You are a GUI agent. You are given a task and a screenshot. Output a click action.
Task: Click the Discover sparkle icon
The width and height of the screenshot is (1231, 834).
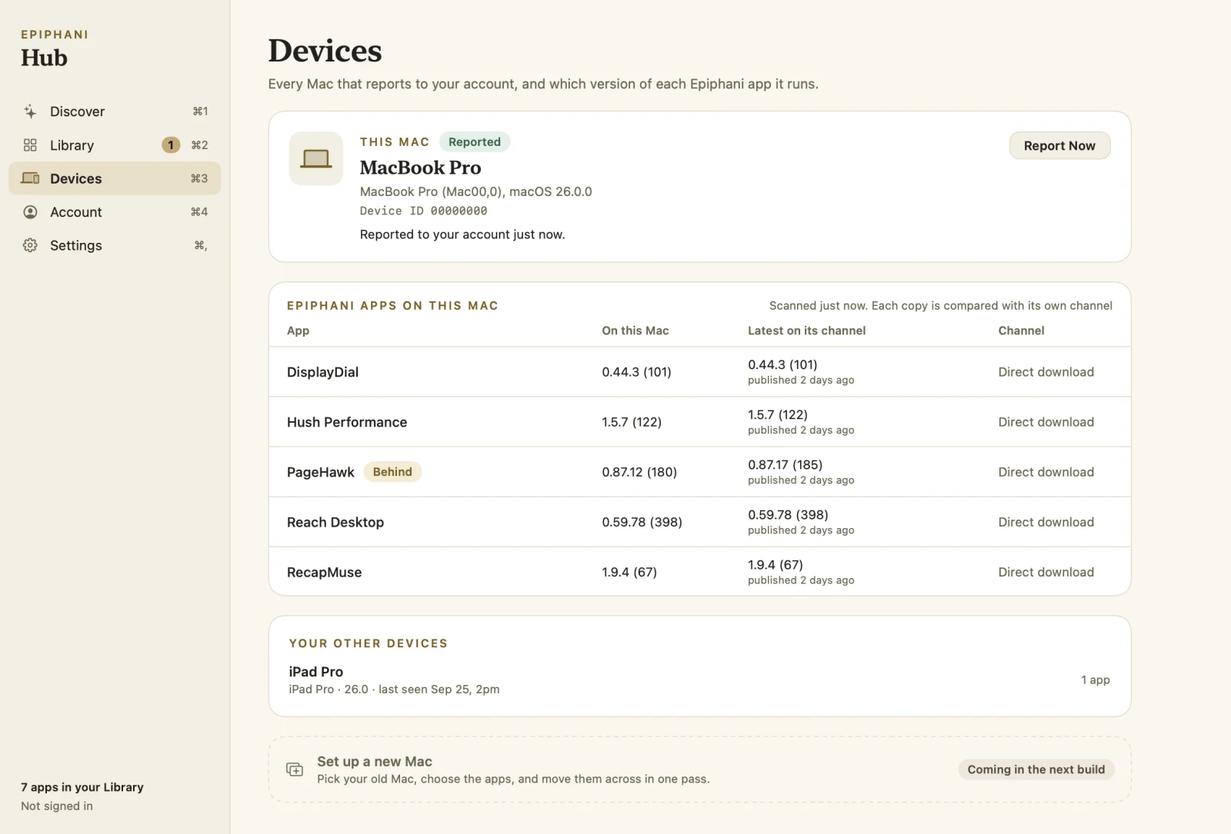pos(30,111)
